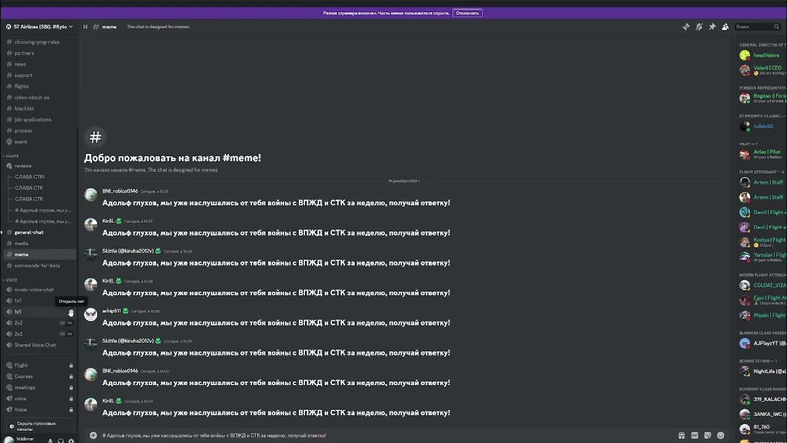787x443 pixels.
Task: Click the notification bell mute icon
Action: (699, 26)
